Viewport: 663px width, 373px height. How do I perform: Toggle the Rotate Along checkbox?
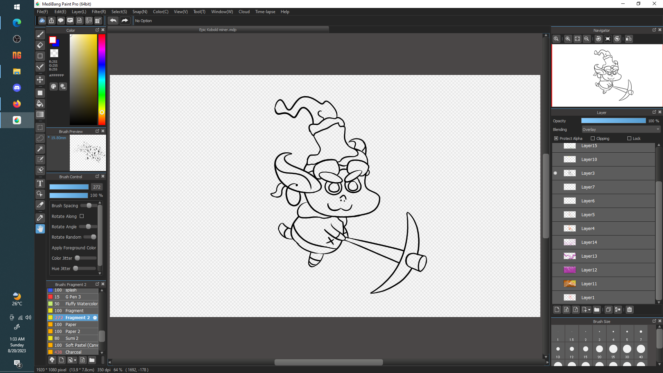pos(82,216)
